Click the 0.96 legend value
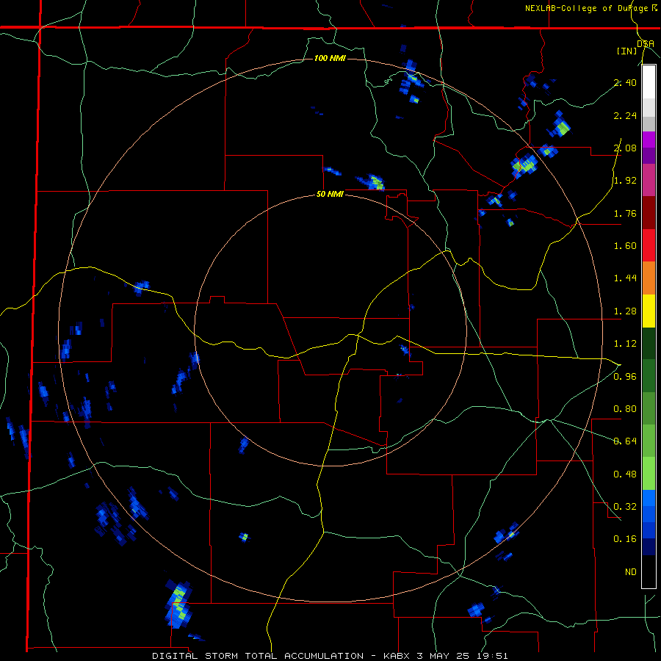Image resolution: width=661 pixels, height=661 pixels. pyautogui.click(x=625, y=377)
